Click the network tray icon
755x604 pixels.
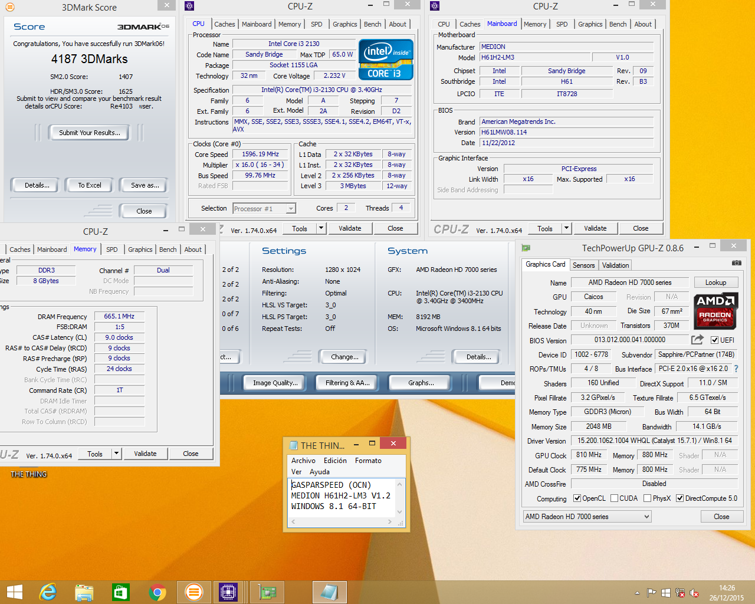[x=680, y=593]
